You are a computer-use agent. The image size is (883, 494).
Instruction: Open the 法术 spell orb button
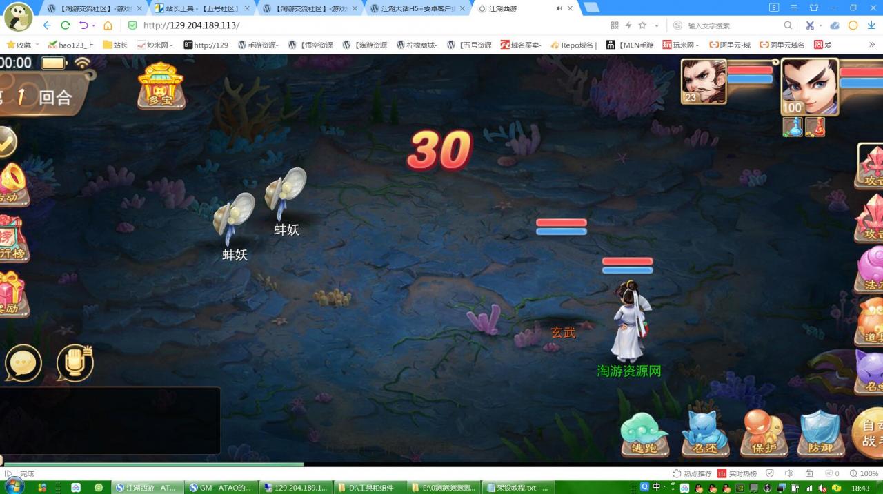pyautogui.click(x=871, y=269)
